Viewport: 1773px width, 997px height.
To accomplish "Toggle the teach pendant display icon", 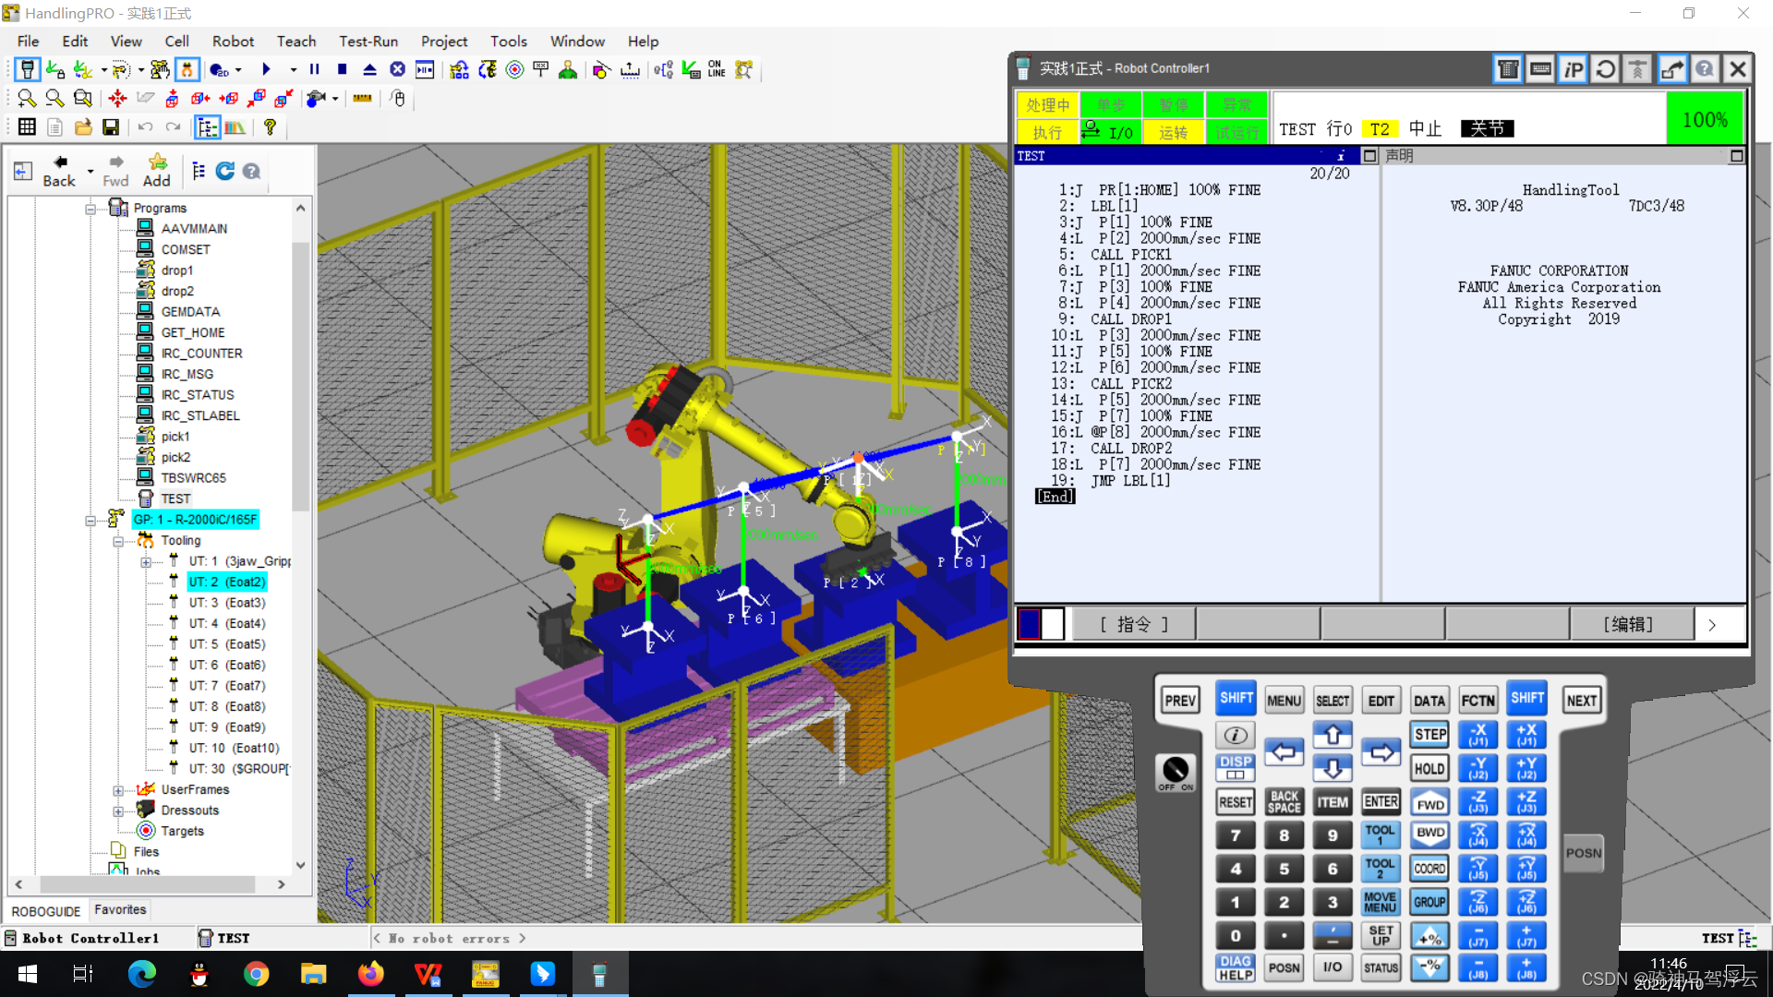I will click(28, 70).
